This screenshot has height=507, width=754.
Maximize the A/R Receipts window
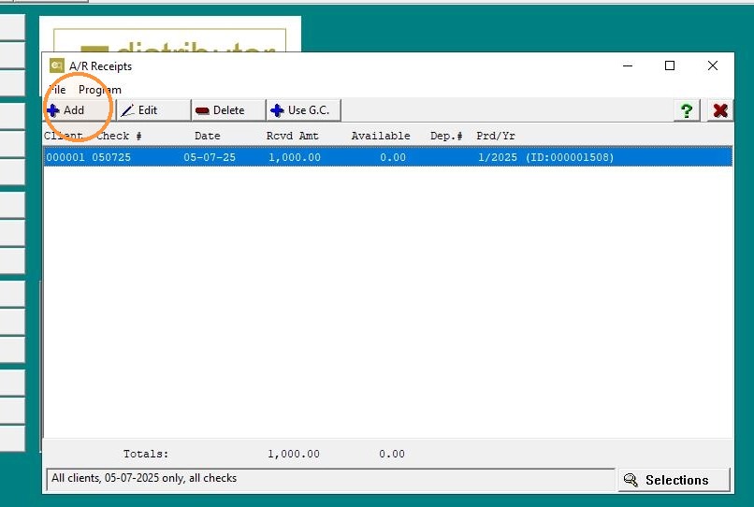(x=670, y=65)
